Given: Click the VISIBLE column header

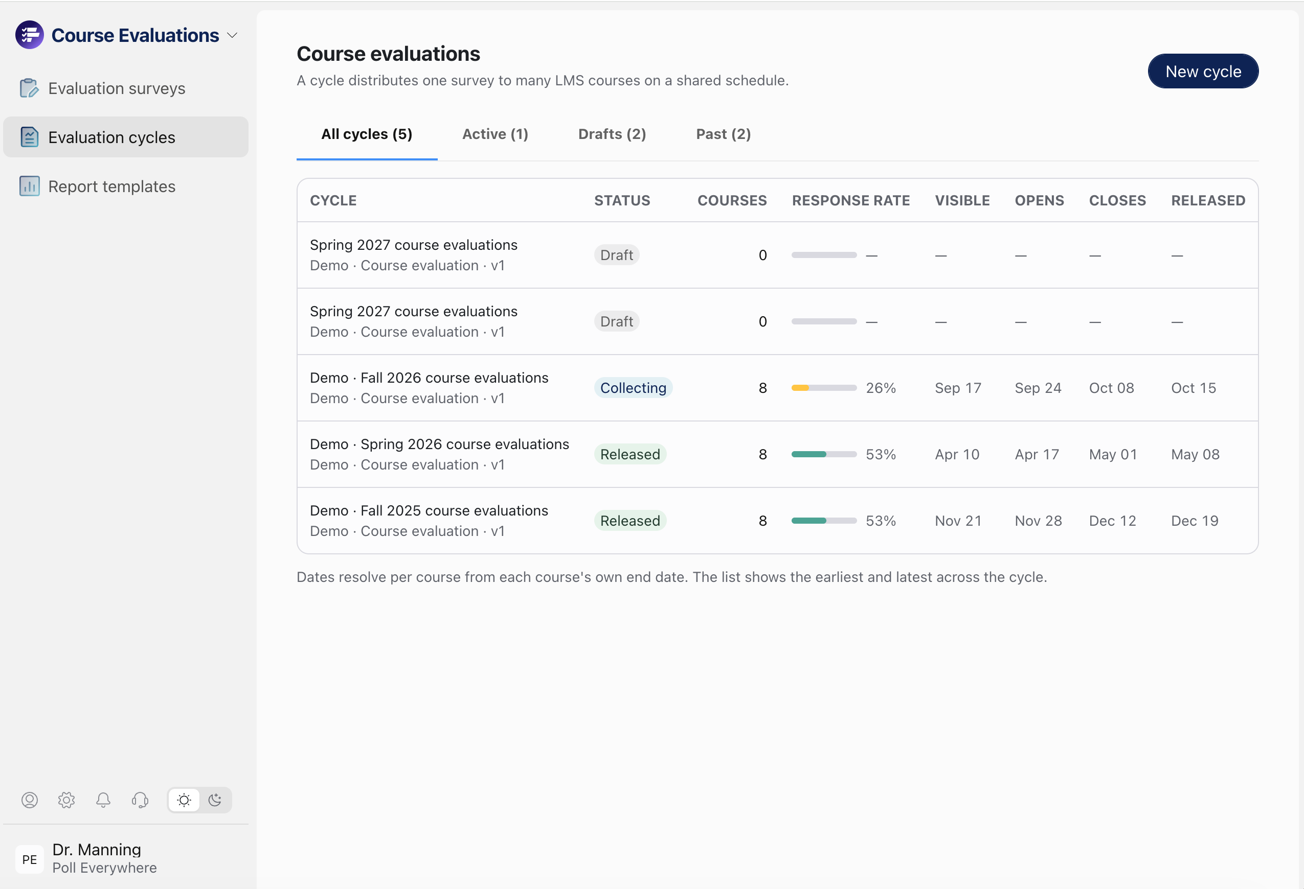Looking at the screenshot, I should coord(962,201).
